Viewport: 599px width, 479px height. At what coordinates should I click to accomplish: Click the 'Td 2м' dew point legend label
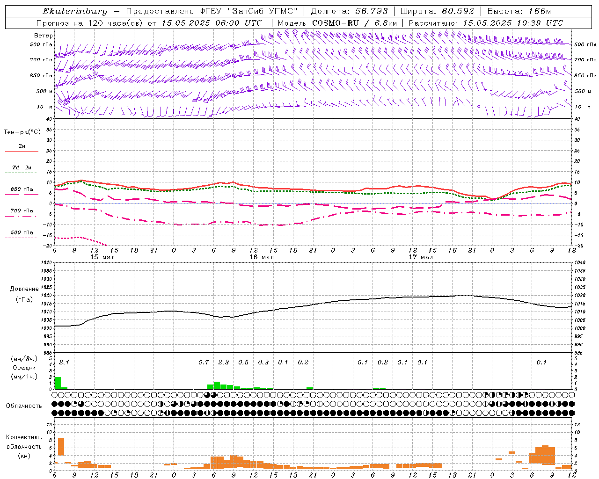(22, 167)
